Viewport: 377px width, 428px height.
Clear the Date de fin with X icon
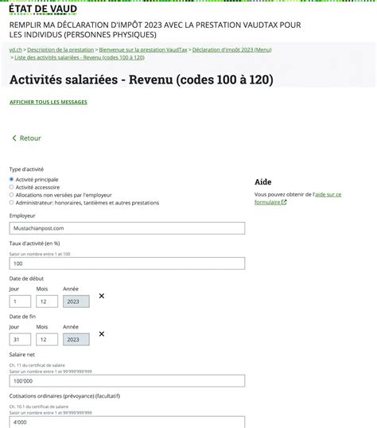click(x=102, y=334)
